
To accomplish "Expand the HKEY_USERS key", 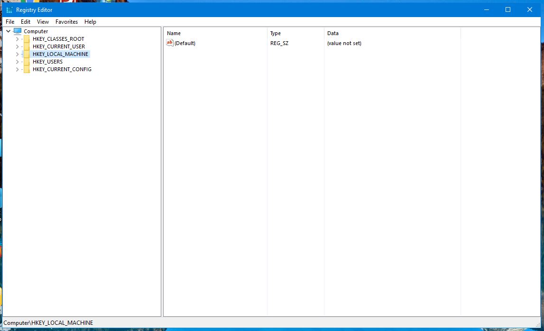I will [17, 62].
